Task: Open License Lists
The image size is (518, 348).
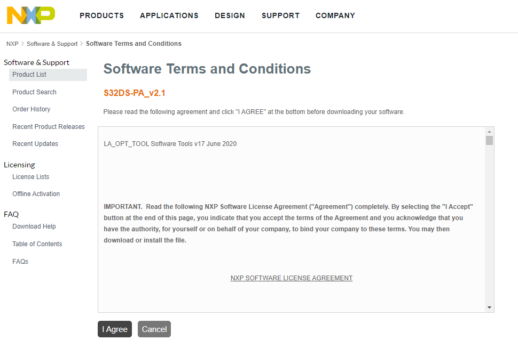Action: 30,177
